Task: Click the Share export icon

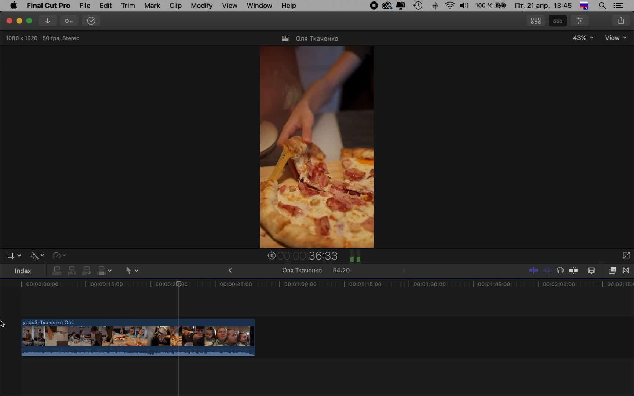Action: point(621,21)
